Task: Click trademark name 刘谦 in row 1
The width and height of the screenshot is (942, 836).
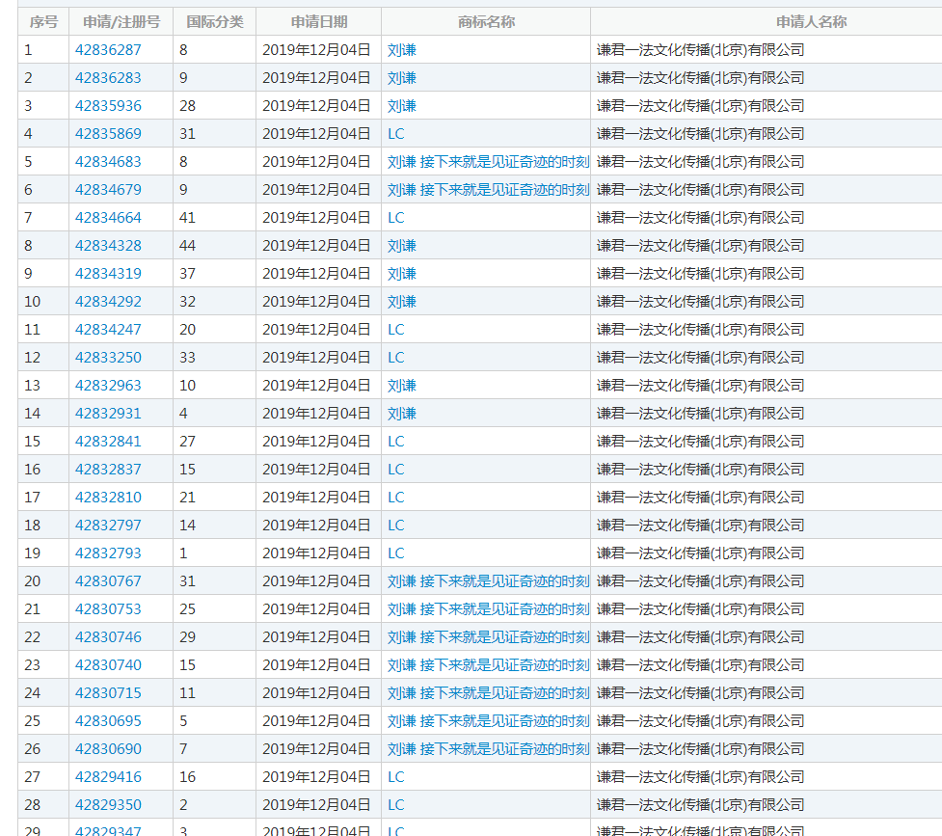Action: tap(402, 50)
